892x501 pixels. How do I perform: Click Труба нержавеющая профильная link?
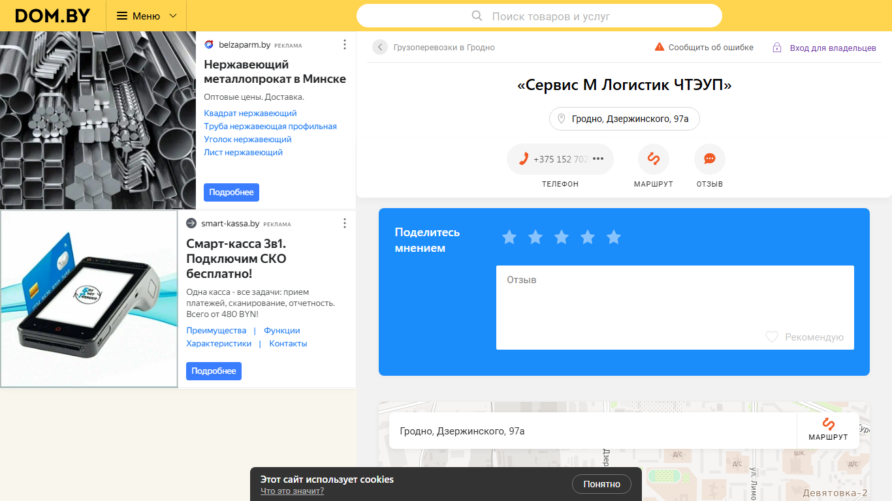[270, 127]
